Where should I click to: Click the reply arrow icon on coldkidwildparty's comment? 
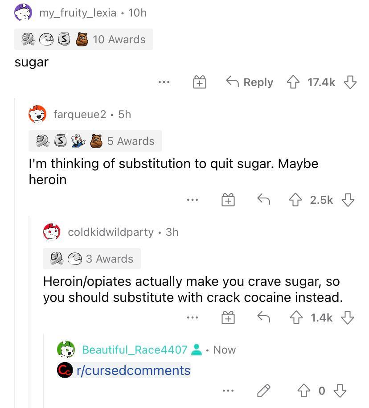[263, 317]
